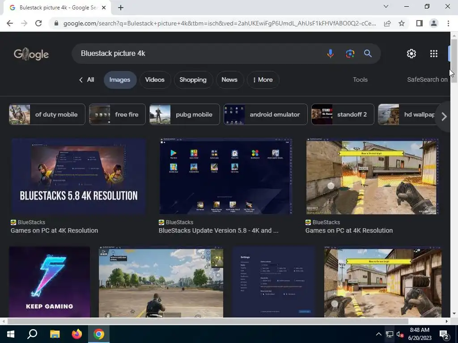
Task: Switch to Videos tab
Action: (x=155, y=79)
